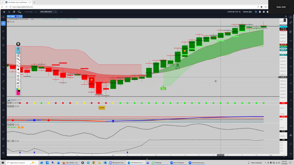Collapse the left sidebar with double chevron

click(3, 17)
